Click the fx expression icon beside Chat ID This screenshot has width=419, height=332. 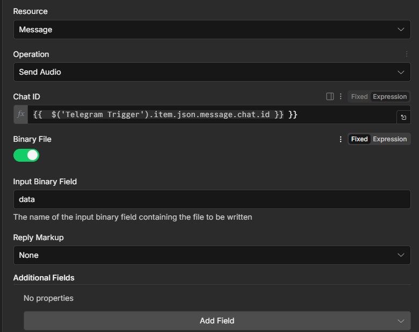pyautogui.click(x=21, y=114)
